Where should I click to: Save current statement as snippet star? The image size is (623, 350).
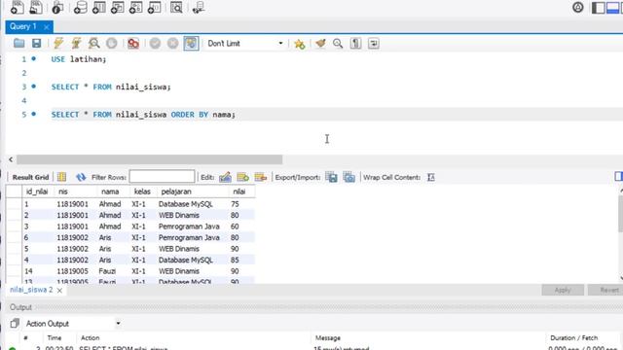point(299,44)
